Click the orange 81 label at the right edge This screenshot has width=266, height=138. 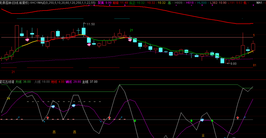point(254,65)
